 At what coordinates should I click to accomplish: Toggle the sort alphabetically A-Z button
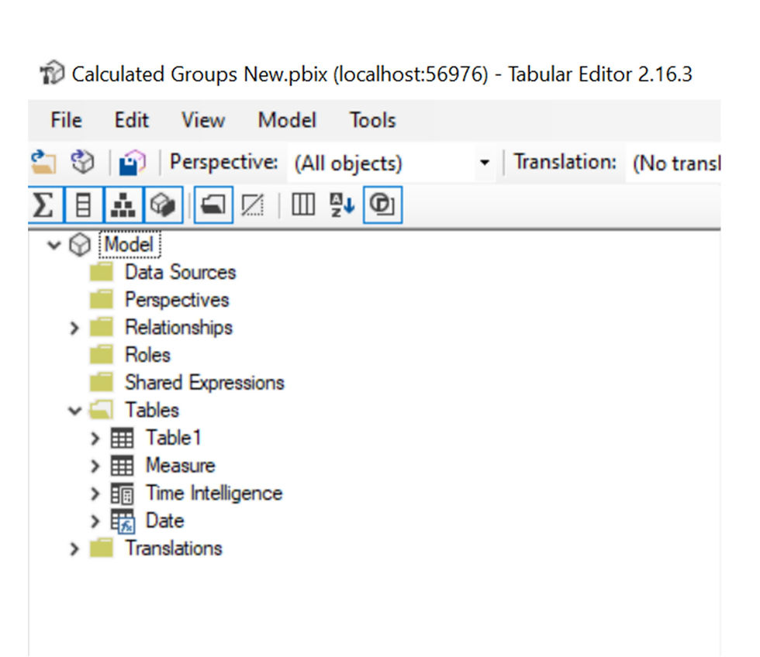342,205
